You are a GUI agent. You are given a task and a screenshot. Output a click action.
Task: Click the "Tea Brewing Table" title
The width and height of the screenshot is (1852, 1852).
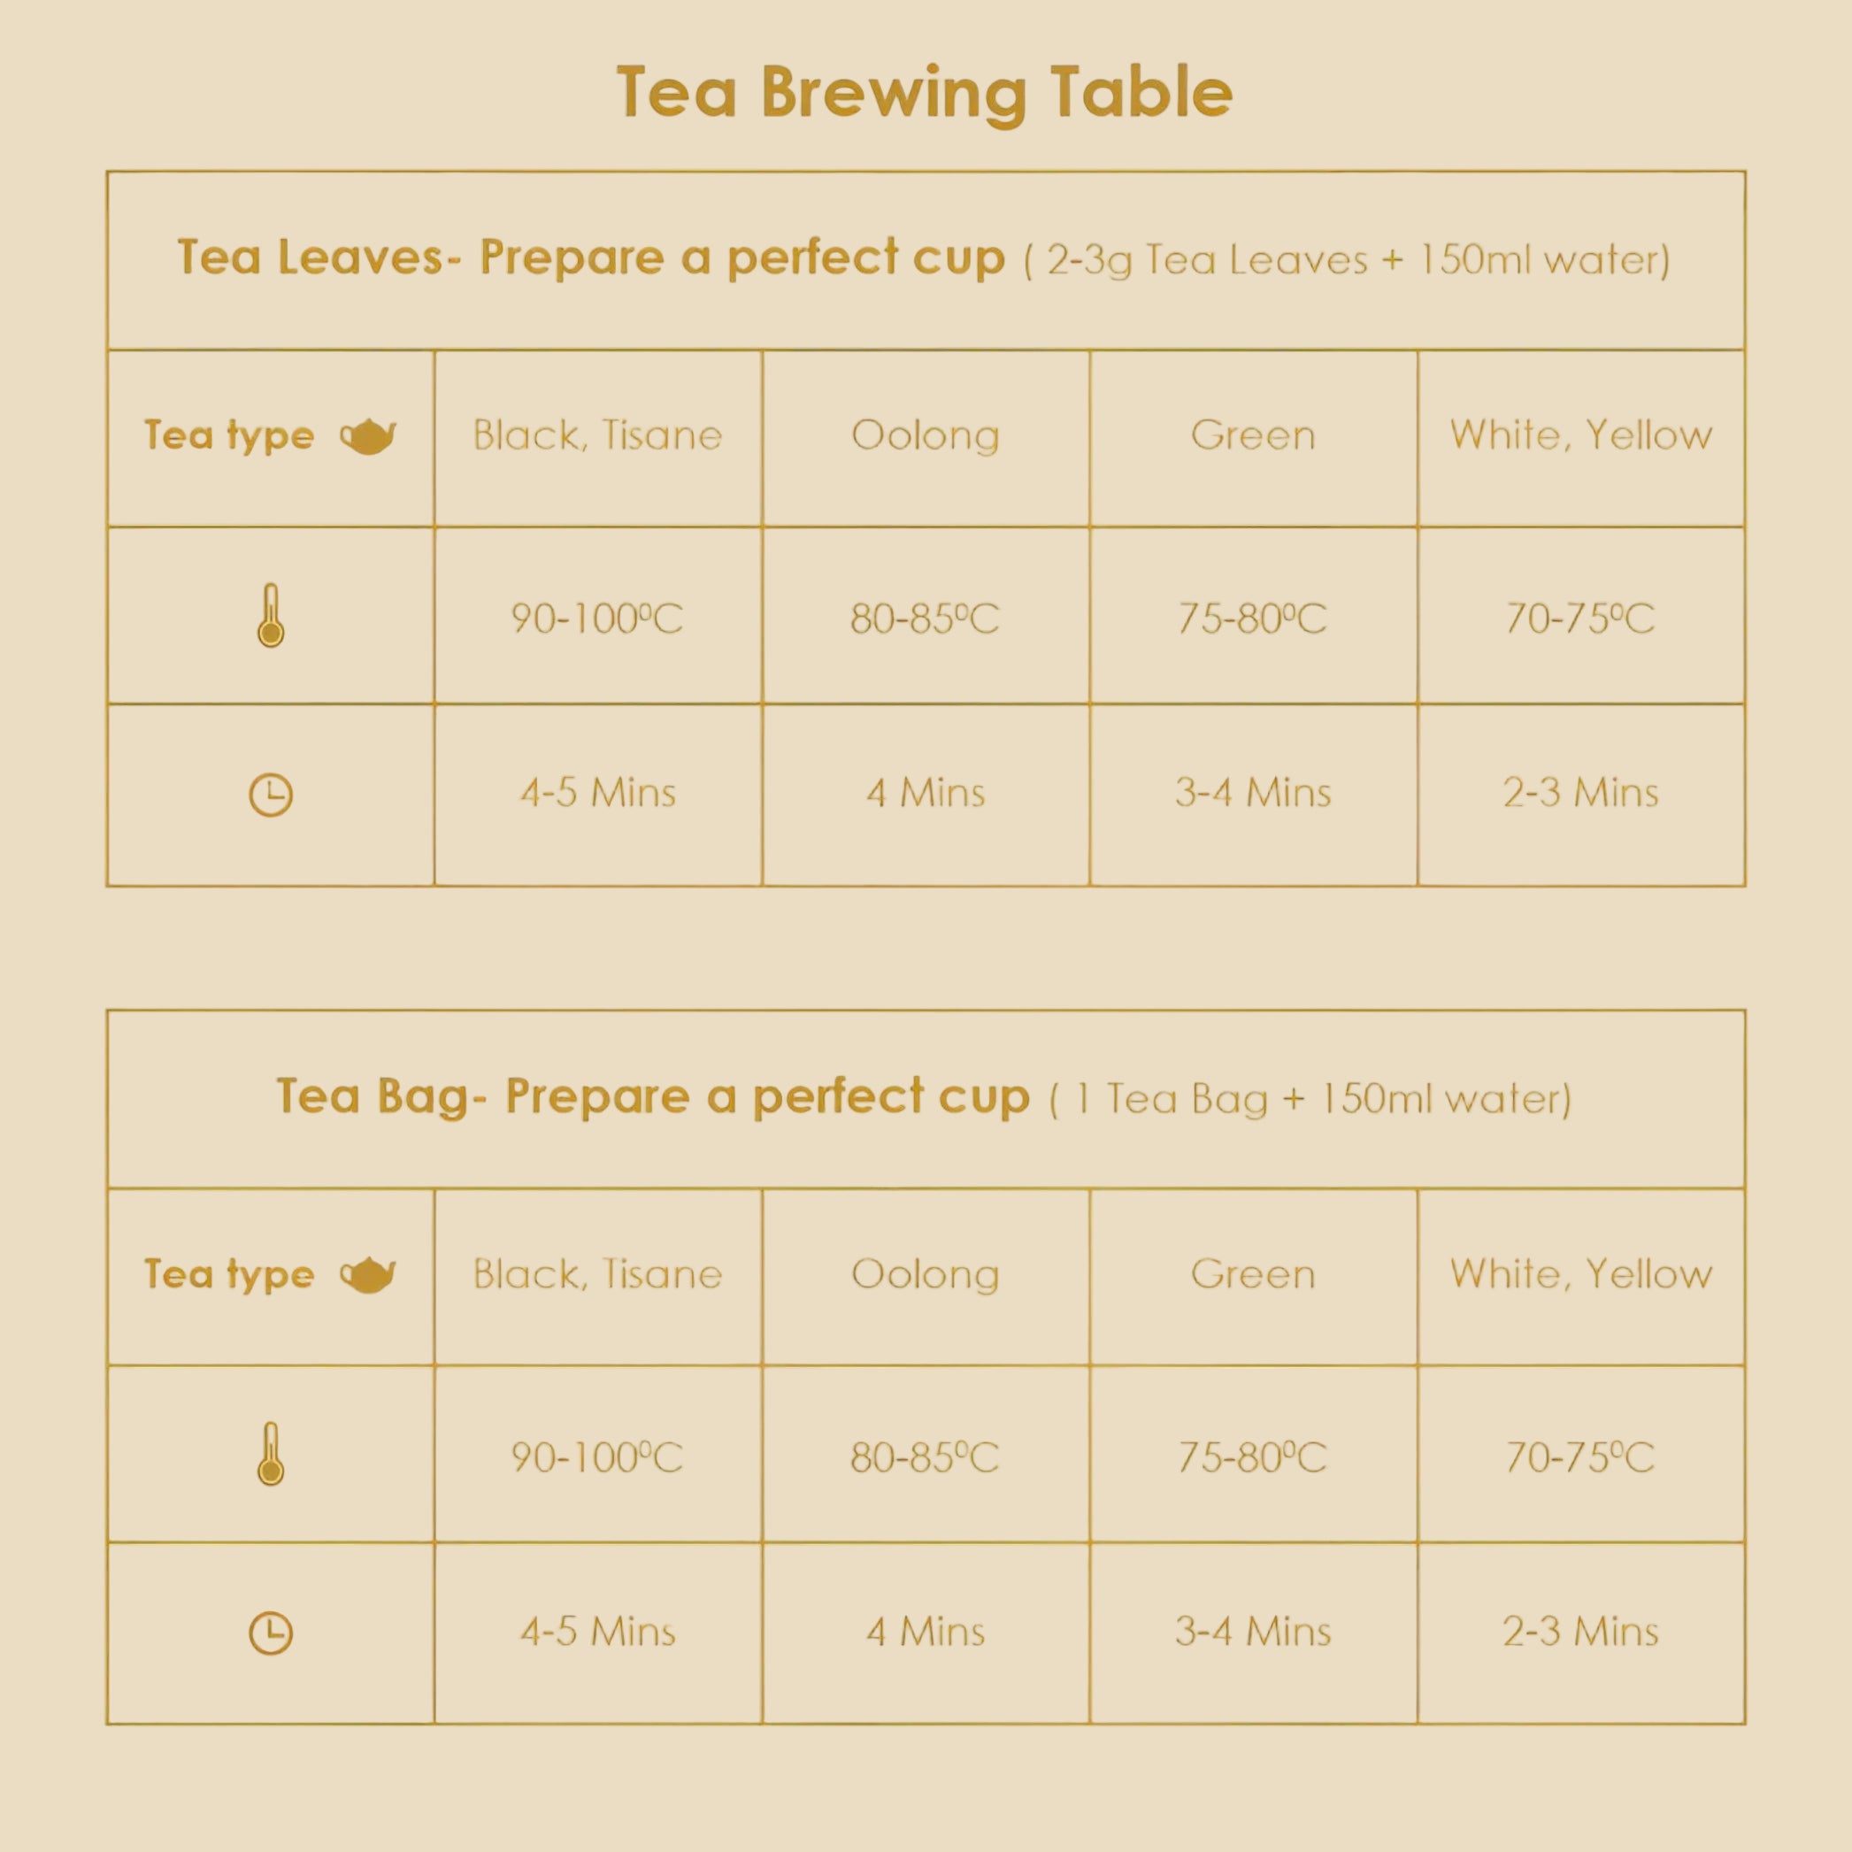click(924, 93)
